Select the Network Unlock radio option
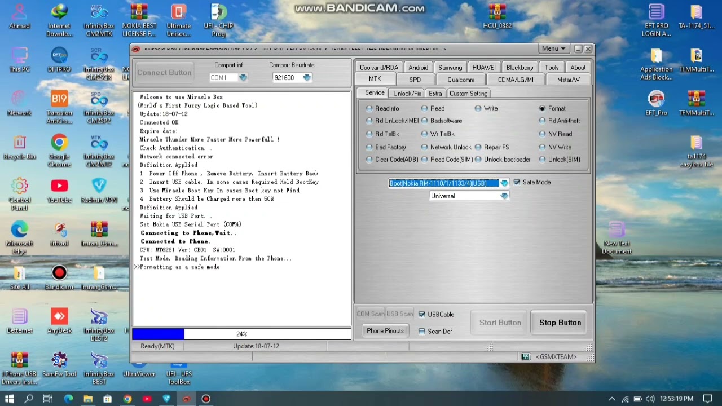 click(x=446, y=147)
